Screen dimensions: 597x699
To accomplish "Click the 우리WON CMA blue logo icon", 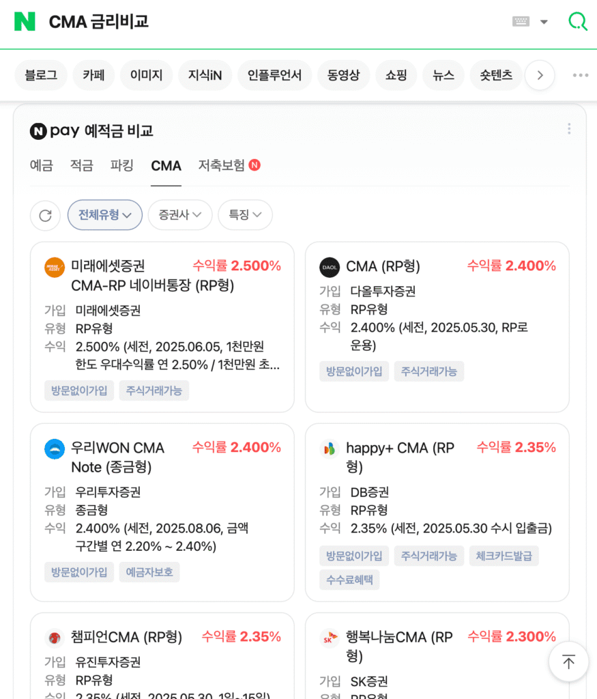I will [55, 449].
